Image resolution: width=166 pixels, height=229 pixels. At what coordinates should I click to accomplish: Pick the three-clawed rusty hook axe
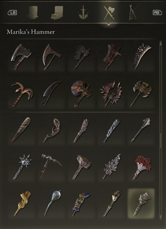click(21, 94)
